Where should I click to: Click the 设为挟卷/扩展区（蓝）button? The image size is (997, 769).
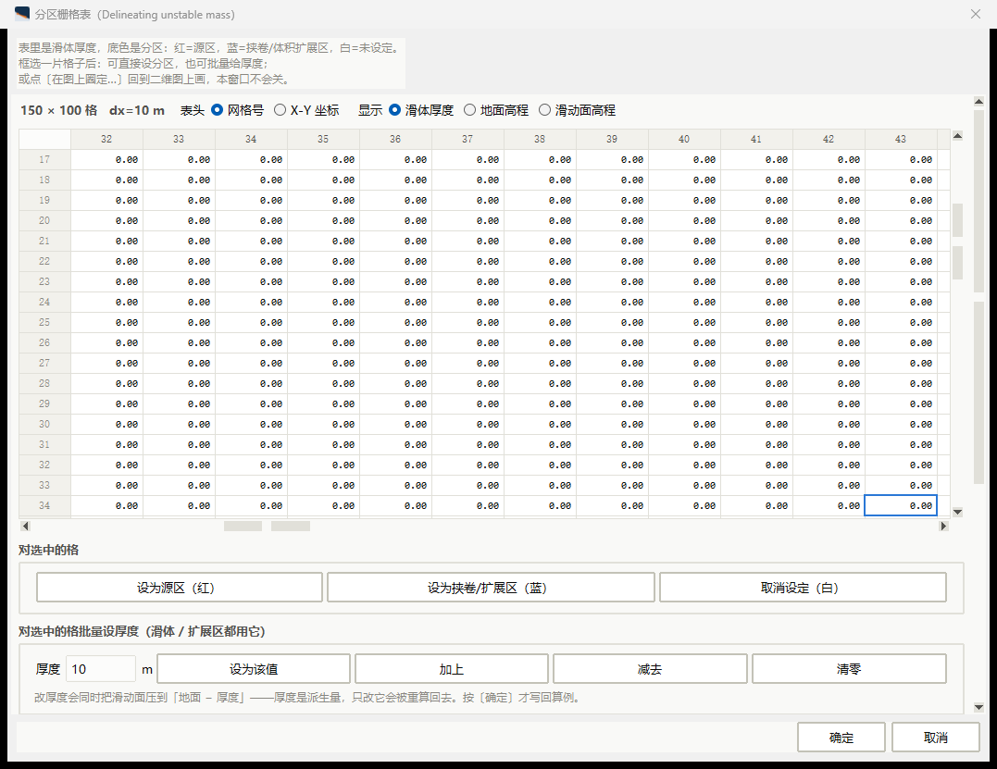click(x=491, y=588)
